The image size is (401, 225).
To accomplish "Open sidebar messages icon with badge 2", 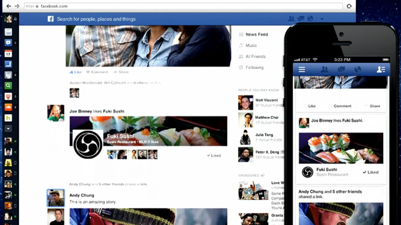I will 8,43.
